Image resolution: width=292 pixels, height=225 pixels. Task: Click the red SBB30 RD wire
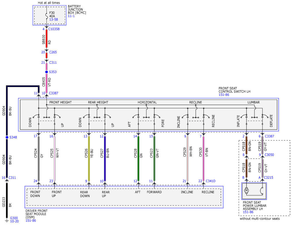point(46,39)
